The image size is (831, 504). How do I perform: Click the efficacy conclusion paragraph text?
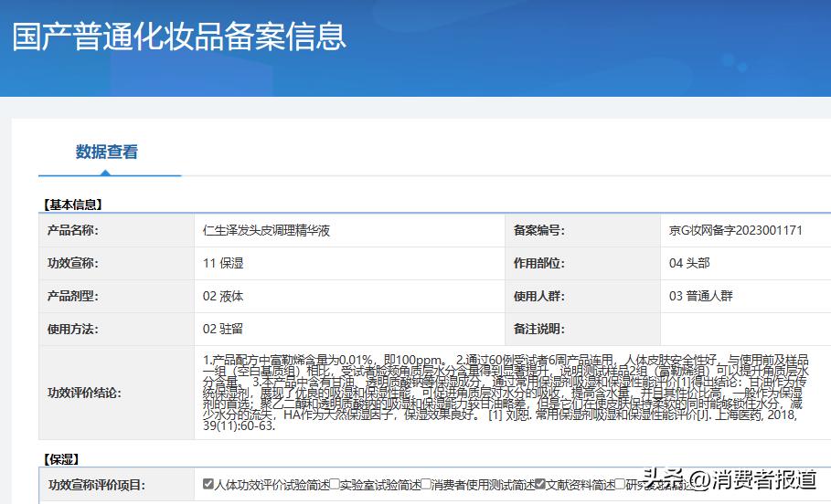(506, 393)
